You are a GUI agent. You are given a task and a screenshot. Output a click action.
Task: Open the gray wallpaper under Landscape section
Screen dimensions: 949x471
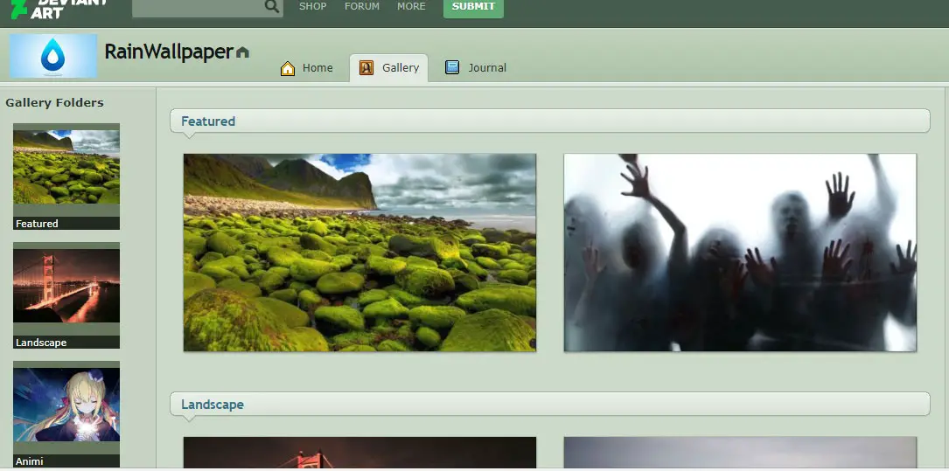(740, 453)
